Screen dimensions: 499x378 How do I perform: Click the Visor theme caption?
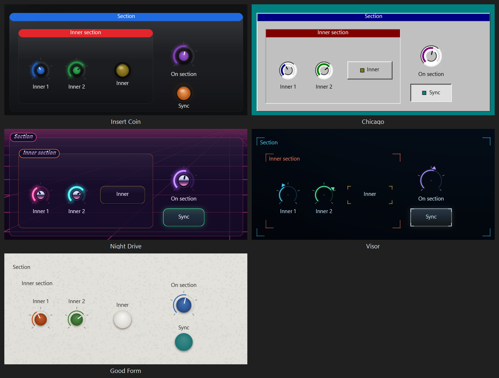(x=373, y=246)
